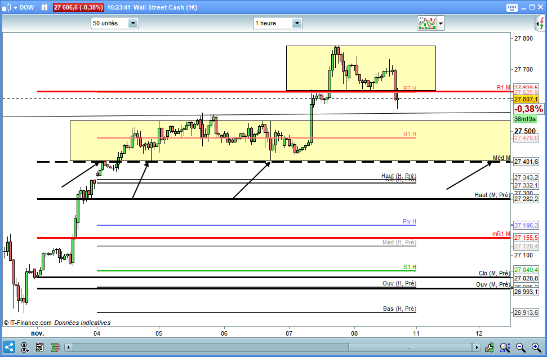Open the 50 unités dropdown
The width and height of the screenshot is (547, 357).
tap(115, 23)
